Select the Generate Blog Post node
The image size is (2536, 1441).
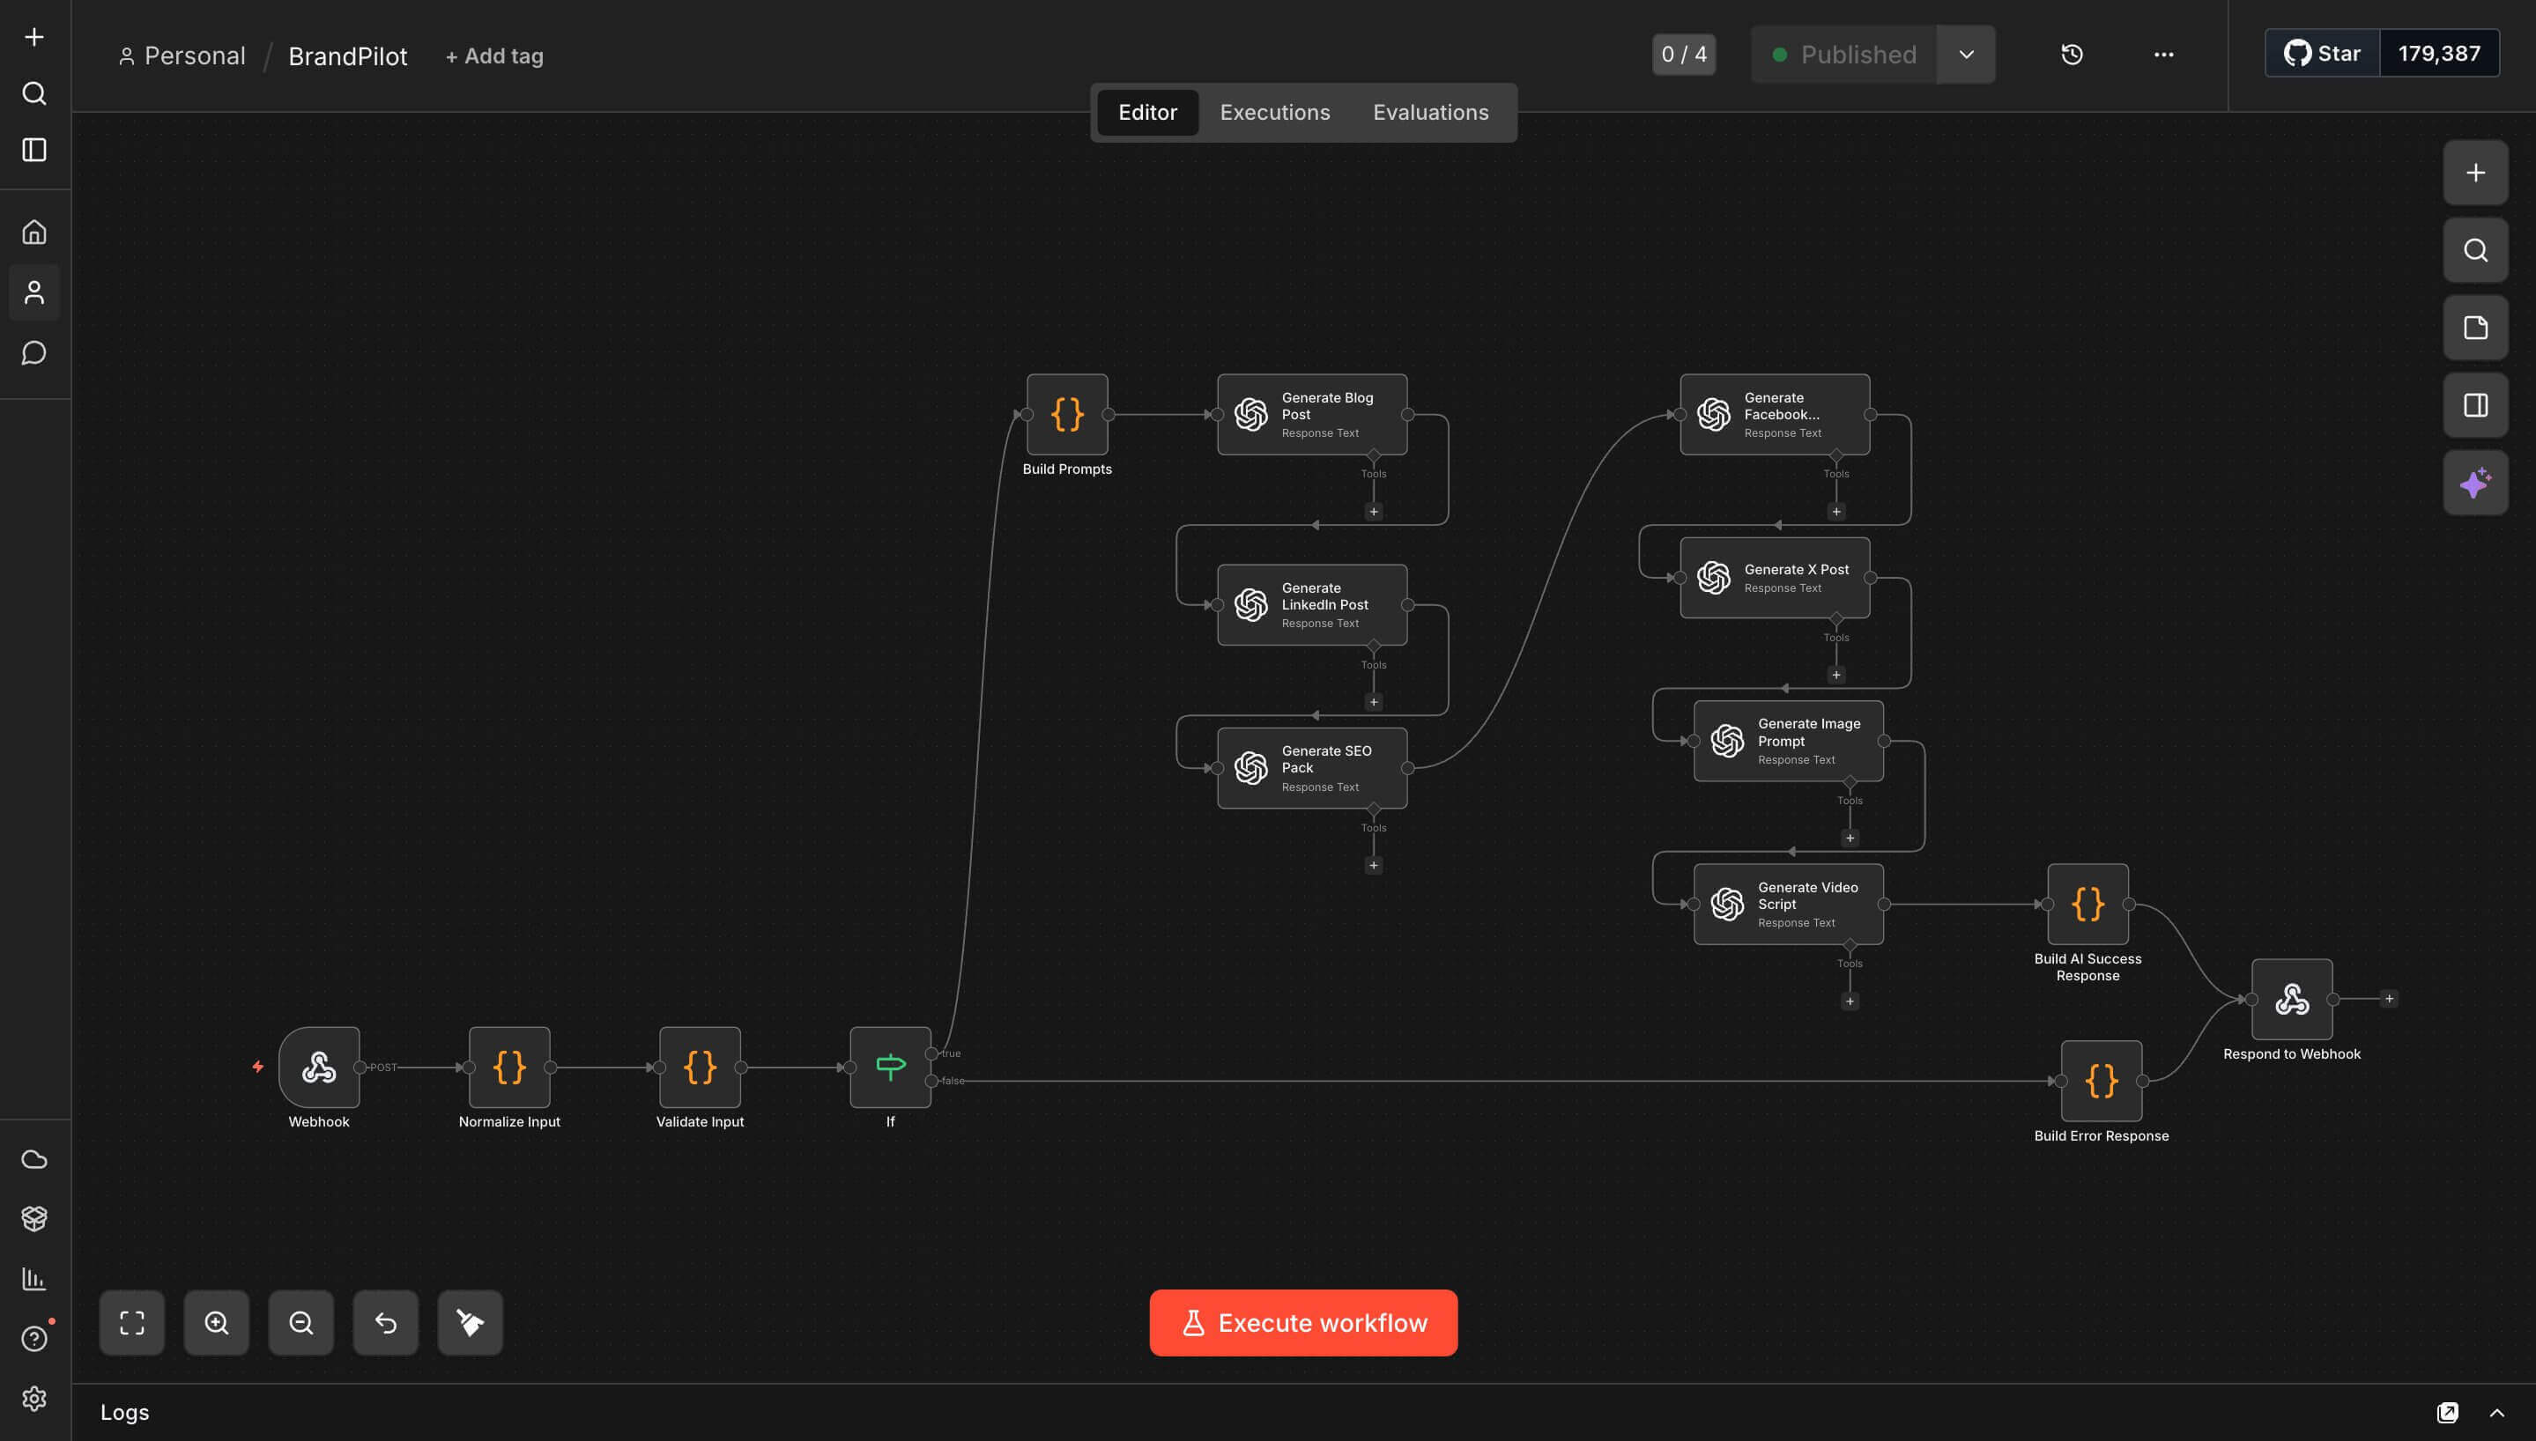click(1311, 414)
